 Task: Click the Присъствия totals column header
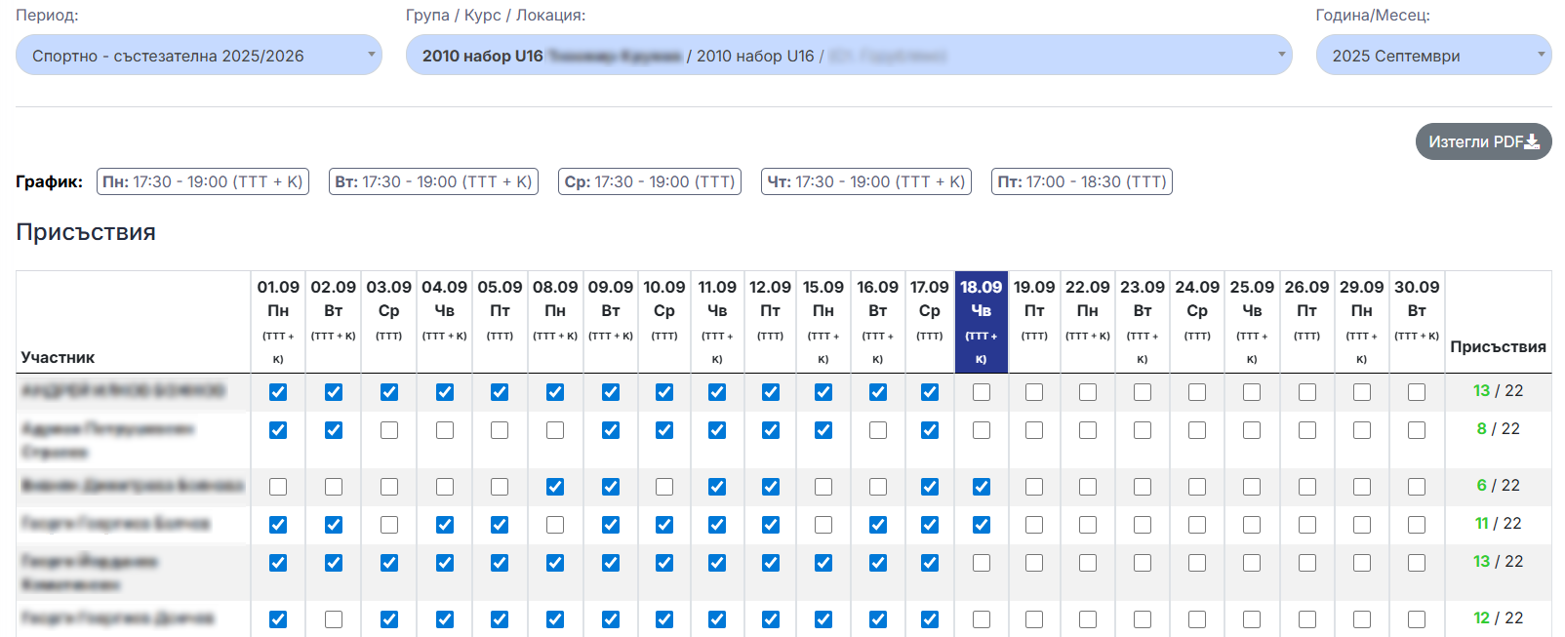pyautogui.click(x=1498, y=346)
